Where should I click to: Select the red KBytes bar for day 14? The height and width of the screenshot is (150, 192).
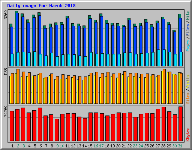[x=85, y=130]
